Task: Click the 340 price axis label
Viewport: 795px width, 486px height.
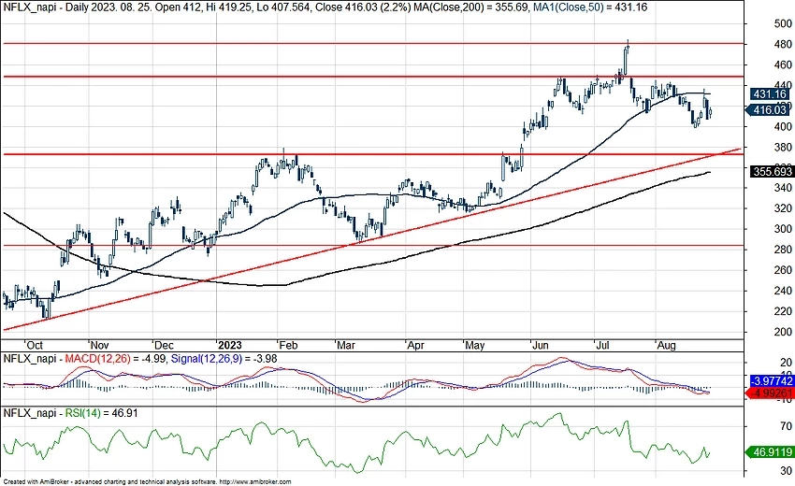Action: 783,188
